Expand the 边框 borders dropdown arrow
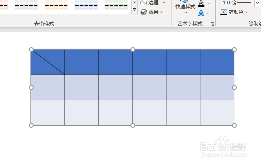Viewport: 261px width, 164px height. 164,3
